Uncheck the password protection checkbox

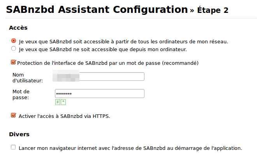(x=14, y=62)
